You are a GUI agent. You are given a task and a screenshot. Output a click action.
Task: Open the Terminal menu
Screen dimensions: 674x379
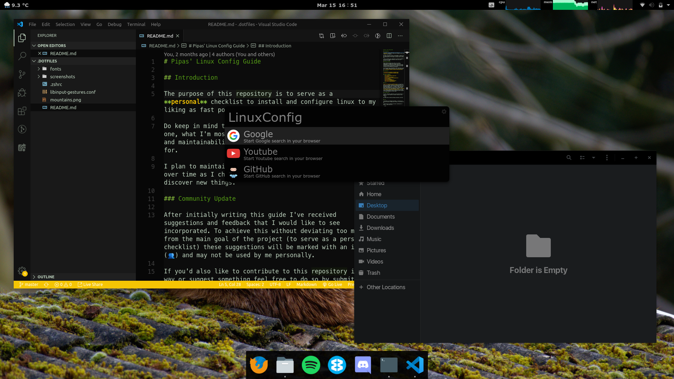click(x=136, y=24)
